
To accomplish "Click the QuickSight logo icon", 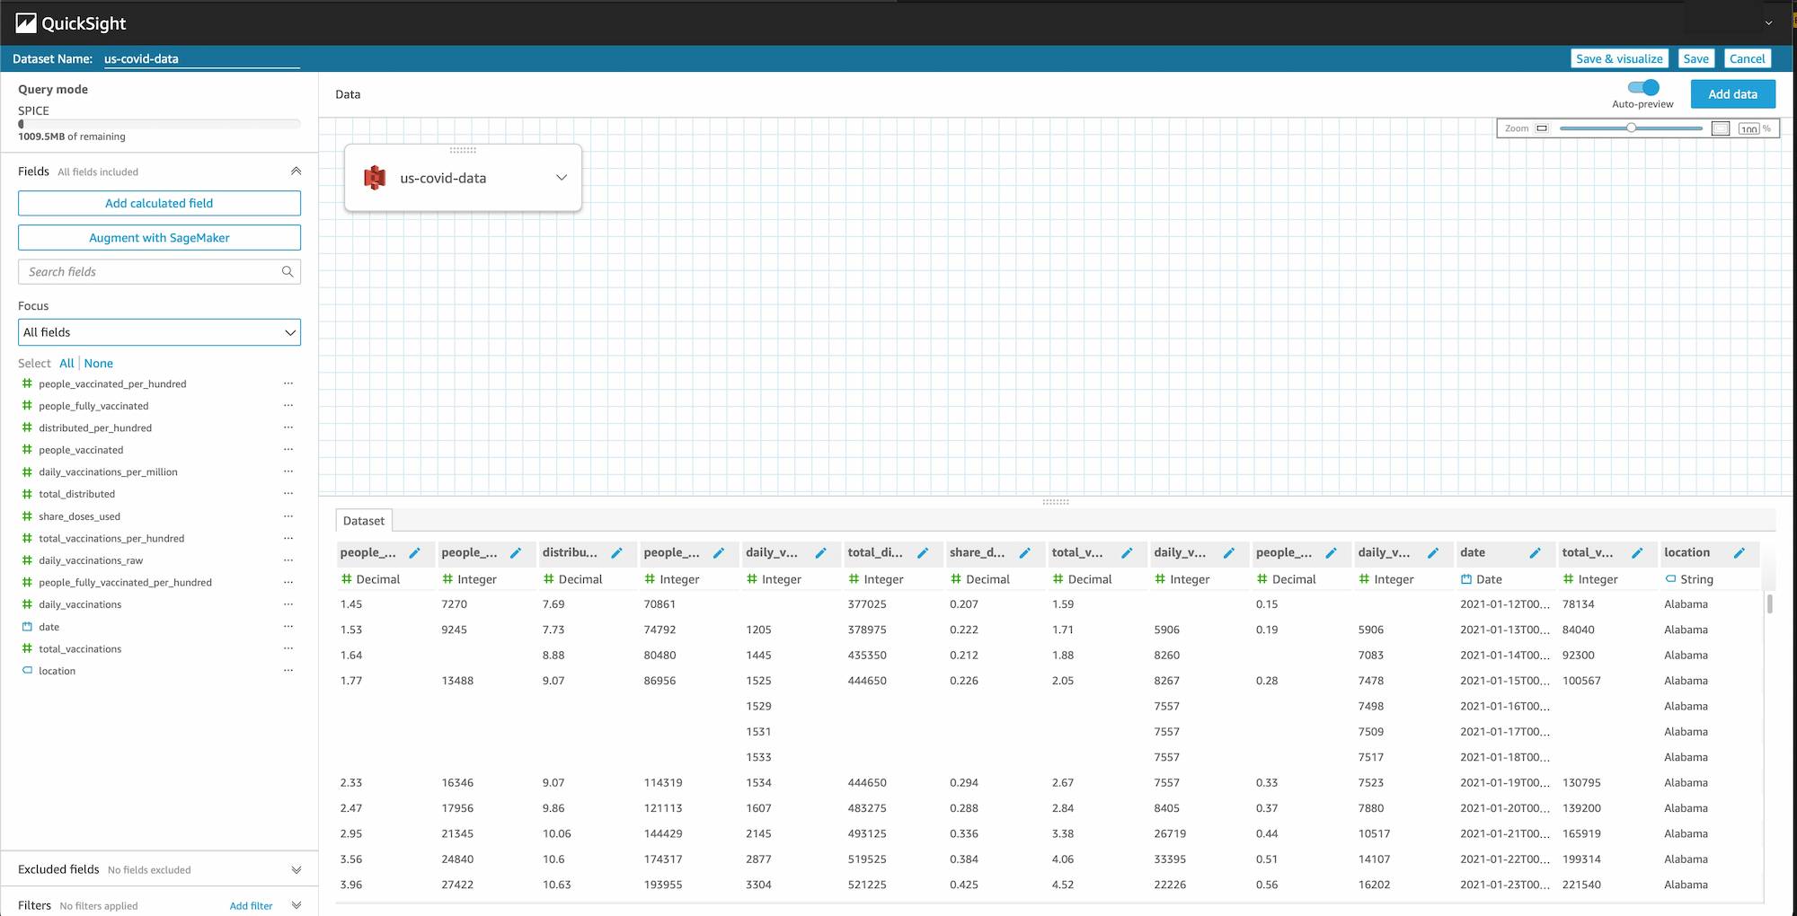I will coord(26,23).
